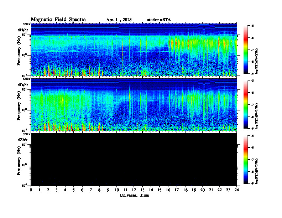Click hour 14 on the Universal Time axis
Viewport: 282px width, 218px height.
point(151,190)
